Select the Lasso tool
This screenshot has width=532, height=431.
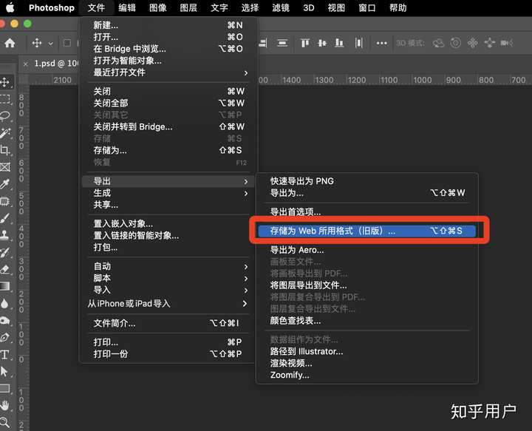(5, 116)
